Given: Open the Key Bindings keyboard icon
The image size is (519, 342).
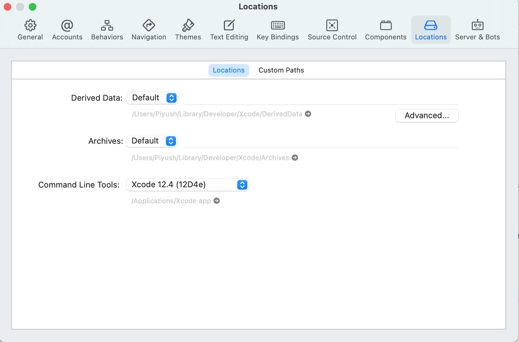Looking at the screenshot, I should 278,26.
